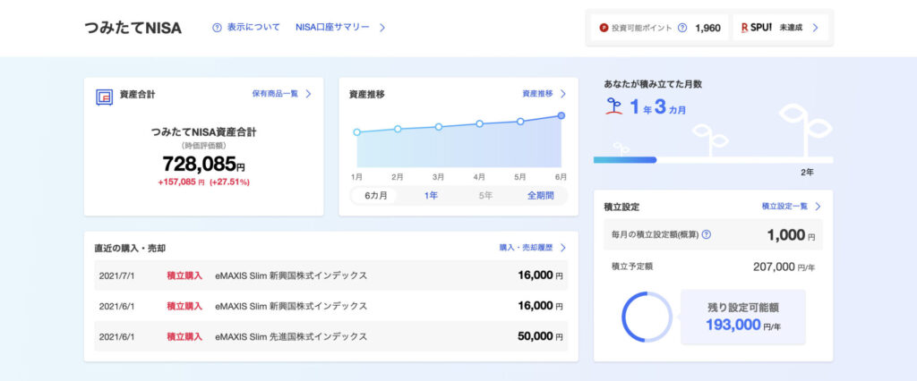Viewport: 917px width, 381px height.
Task: Select the 2021/6/1 新興国株式インデックス row
Action: 331,306
